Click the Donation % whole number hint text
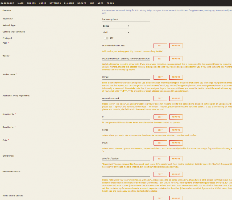The width and height of the screenshot is (232, 200). 142,123
